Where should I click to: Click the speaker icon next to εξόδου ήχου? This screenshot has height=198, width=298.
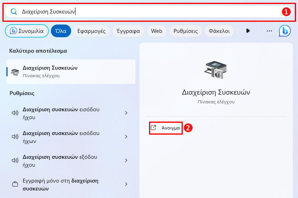point(15,161)
